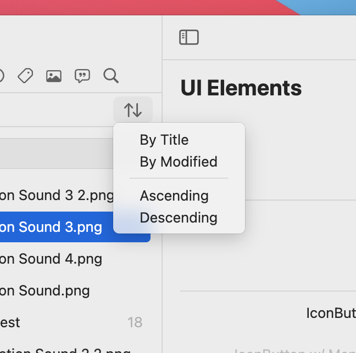Screen dimensions: 356x353
Task: Open the "Sound 3 2.png" list item
Action: pyautogui.click(x=55, y=195)
